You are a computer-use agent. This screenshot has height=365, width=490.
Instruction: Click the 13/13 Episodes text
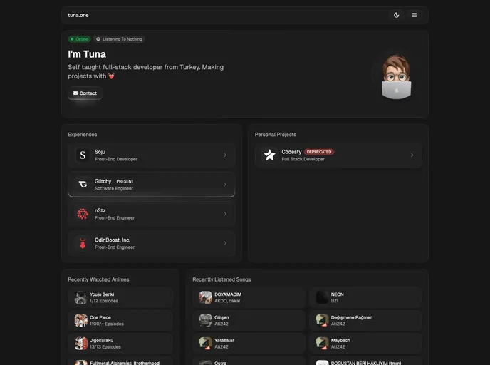click(105, 347)
